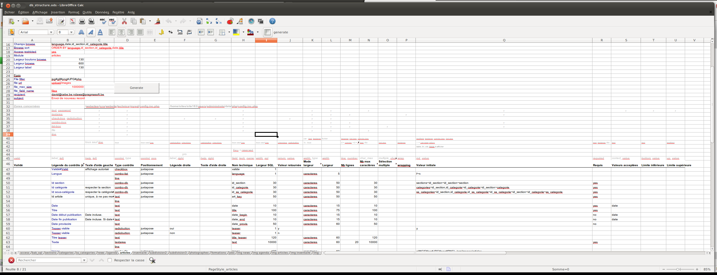
Task: Expand the Borders options arrow
Action: pyautogui.click(x=229, y=32)
